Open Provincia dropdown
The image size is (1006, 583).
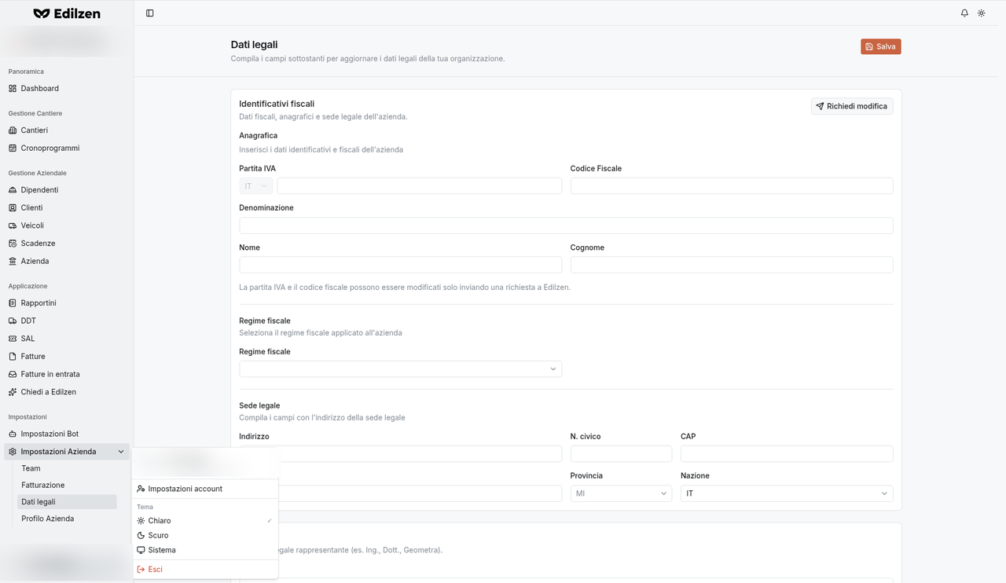click(621, 493)
